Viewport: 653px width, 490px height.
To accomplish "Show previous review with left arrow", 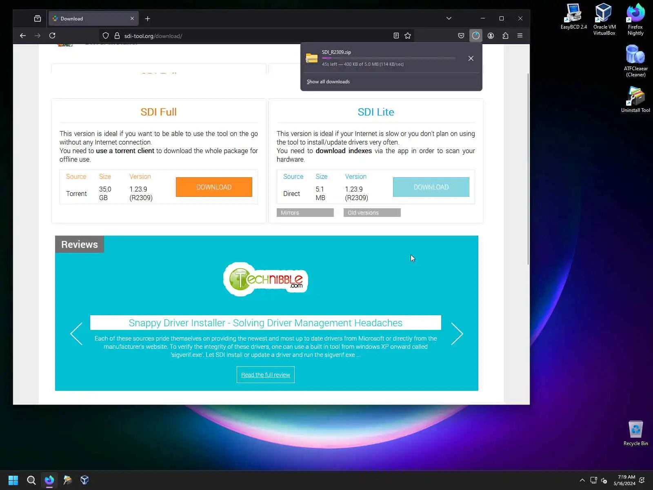I will 76,334.
